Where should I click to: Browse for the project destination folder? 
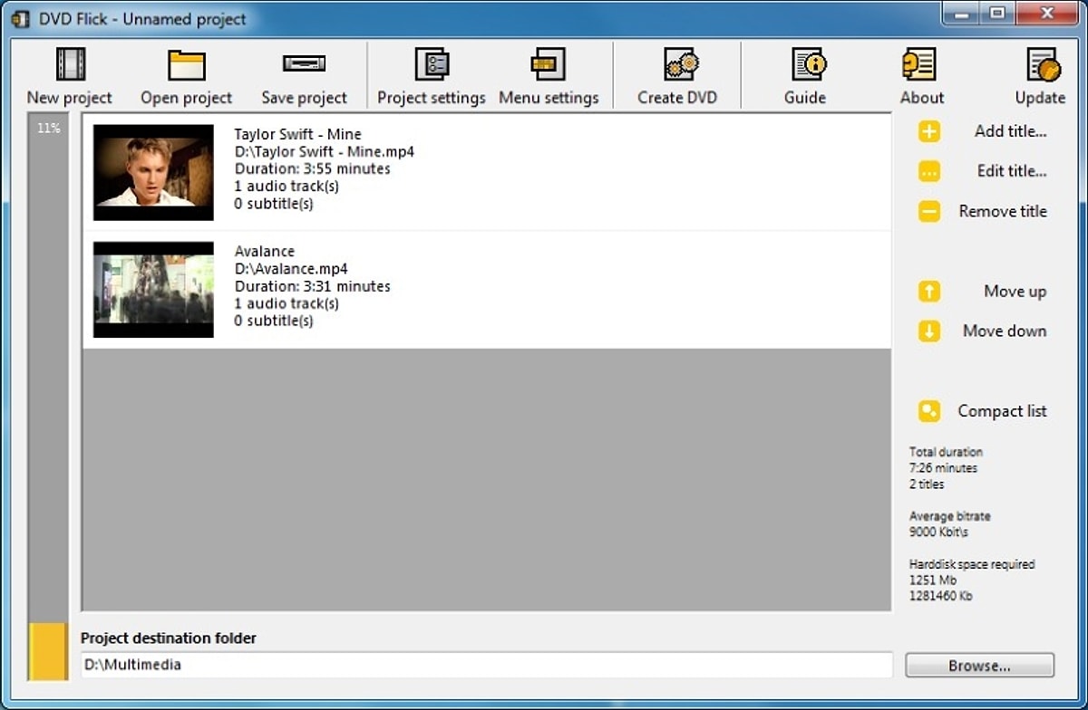point(979,666)
